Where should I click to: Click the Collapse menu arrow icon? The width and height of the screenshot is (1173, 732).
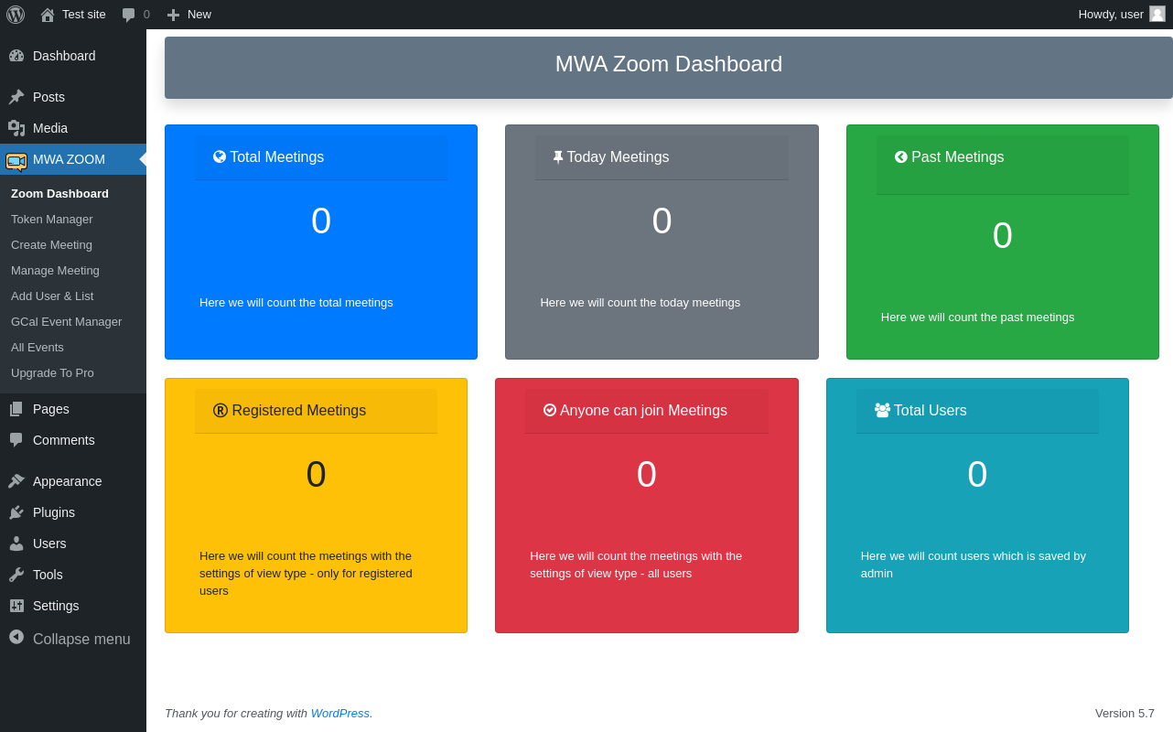[x=16, y=637]
